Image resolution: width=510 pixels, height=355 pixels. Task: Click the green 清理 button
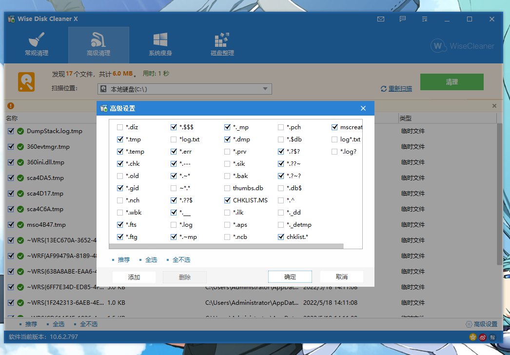(x=452, y=81)
